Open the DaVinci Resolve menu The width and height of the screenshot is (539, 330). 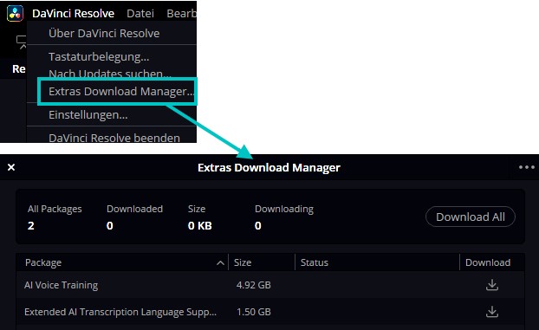(73, 13)
